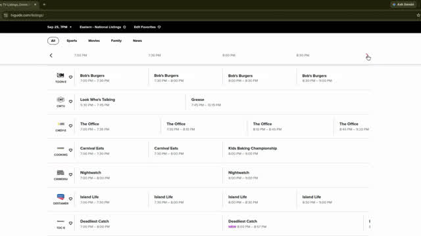This screenshot has width=421, height=236.
Task: Bookmark this page with the star icon
Action: [418, 15]
